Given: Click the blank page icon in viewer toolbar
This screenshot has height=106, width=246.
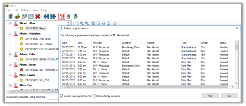Looking at the screenshot, I should point(76,23).
